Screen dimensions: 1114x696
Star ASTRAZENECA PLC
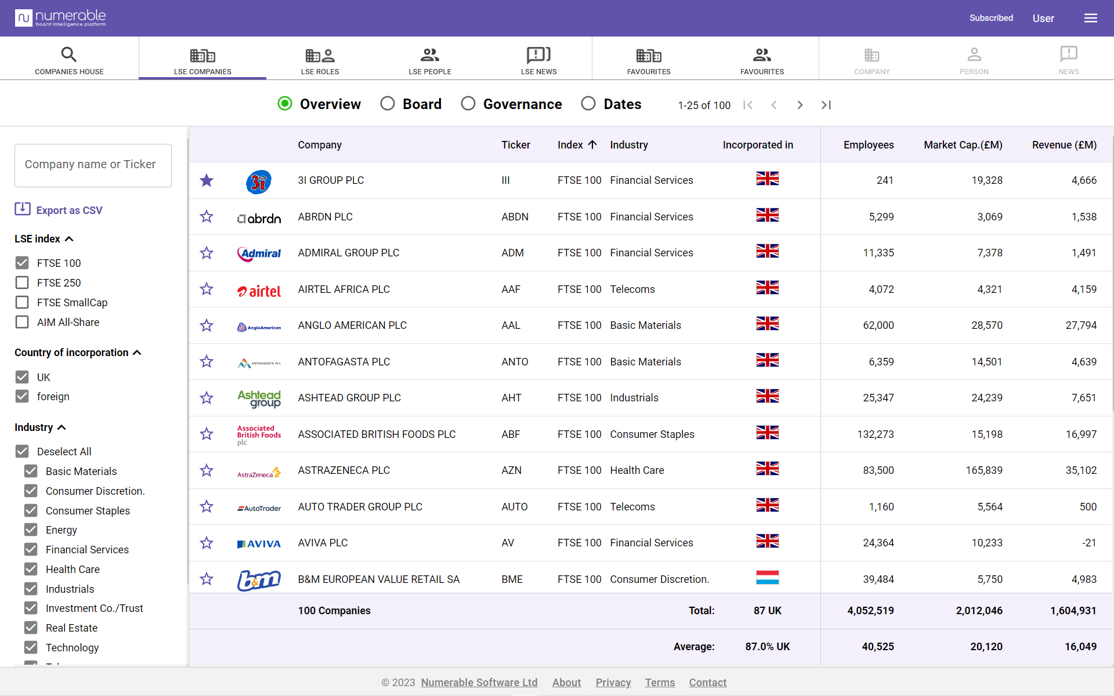coord(207,470)
